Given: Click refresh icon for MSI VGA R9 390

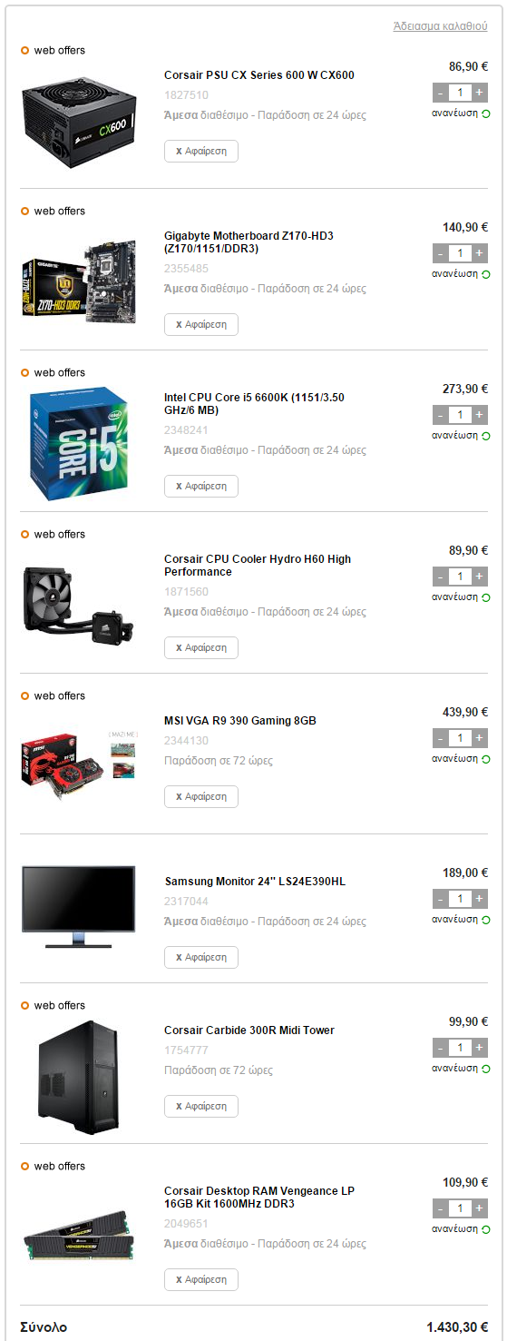Looking at the screenshot, I should 485,759.
